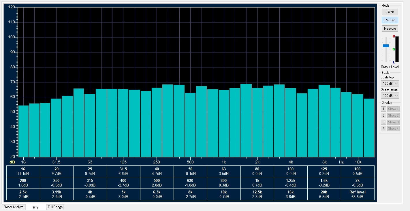Screen dimensions: 410x211
Task: Select overlay slot 4 button
Action: (x=383, y=129)
